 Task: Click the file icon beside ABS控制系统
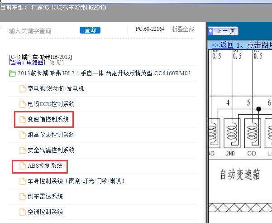tap(23, 166)
